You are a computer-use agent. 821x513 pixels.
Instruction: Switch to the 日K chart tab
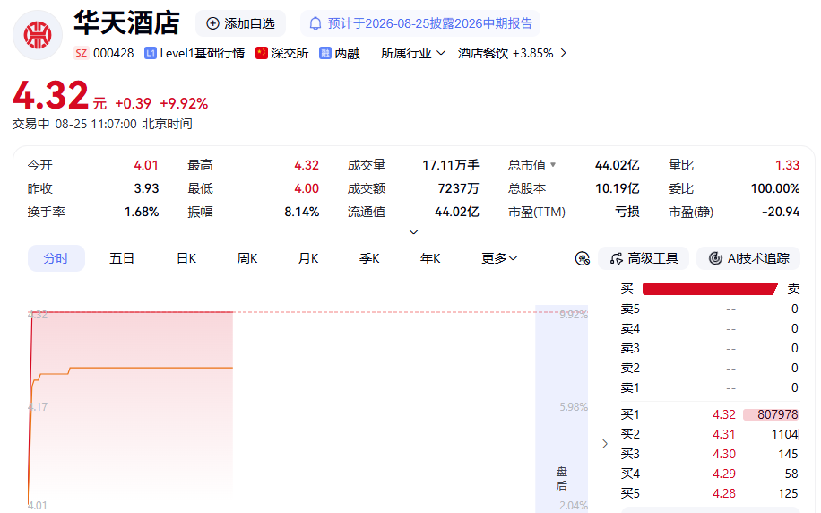coord(186,258)
